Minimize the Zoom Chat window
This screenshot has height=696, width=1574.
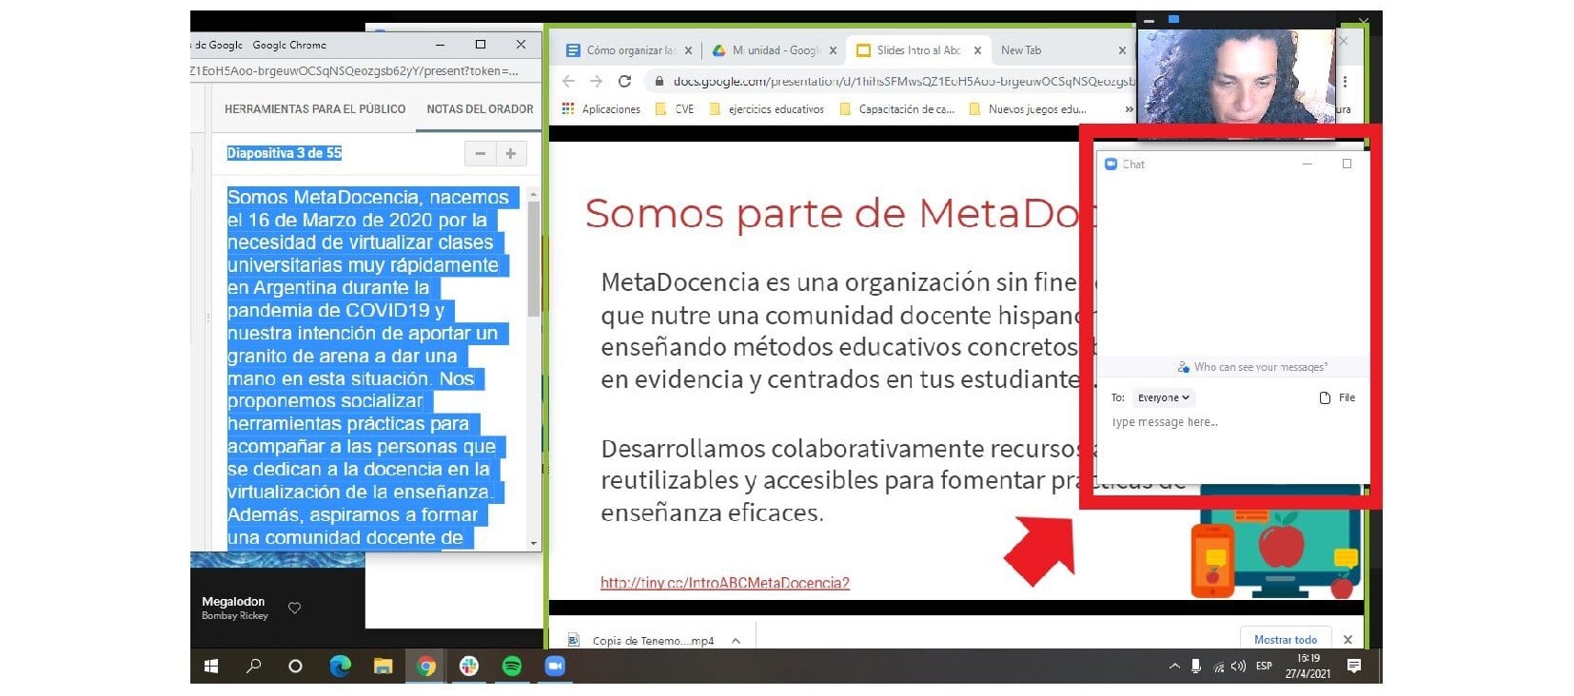click(1307, 164)
